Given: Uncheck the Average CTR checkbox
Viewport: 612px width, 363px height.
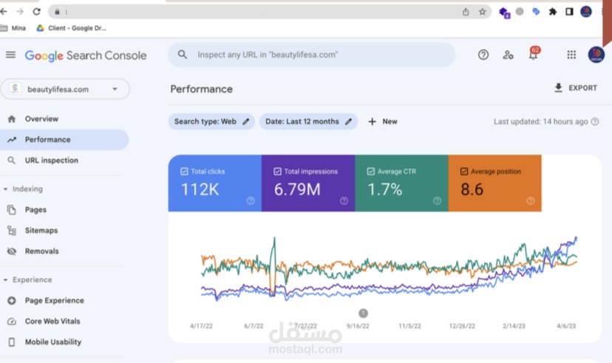Looking at the screenshot, I should pyautogui.click(x=371, y=172).
